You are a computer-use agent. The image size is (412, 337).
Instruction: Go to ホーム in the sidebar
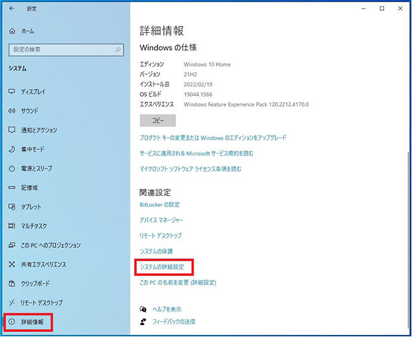pyautogui.click(x=28, y=31)
